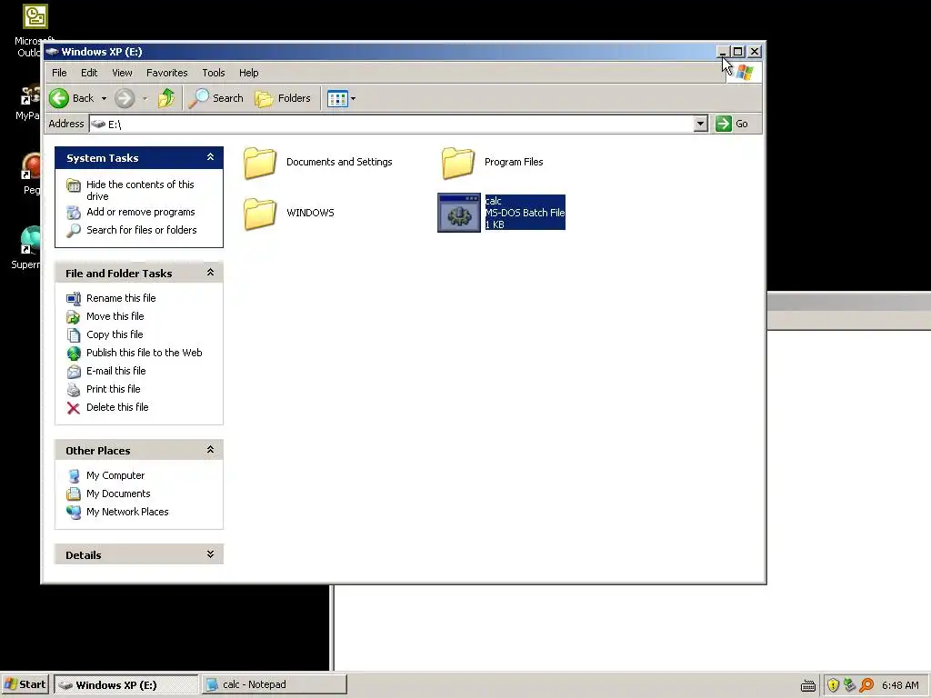The width and height of the screenshot is (931, 698).
Task: Click Move this file
Action: 115,316
